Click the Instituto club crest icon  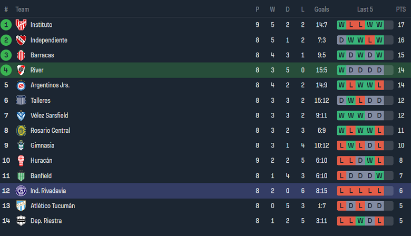(x=21, y=25)
